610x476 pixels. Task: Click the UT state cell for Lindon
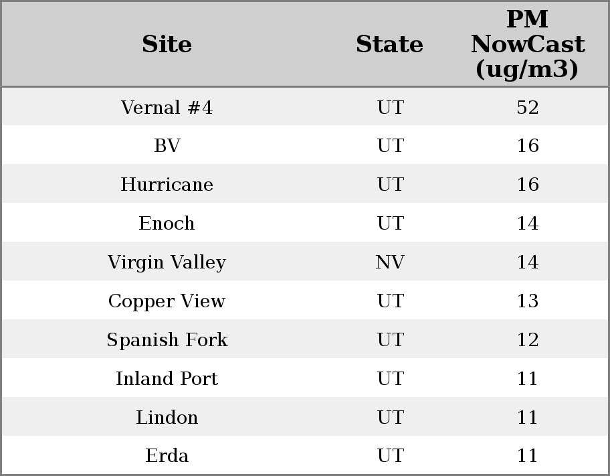(x=390, y=418)
